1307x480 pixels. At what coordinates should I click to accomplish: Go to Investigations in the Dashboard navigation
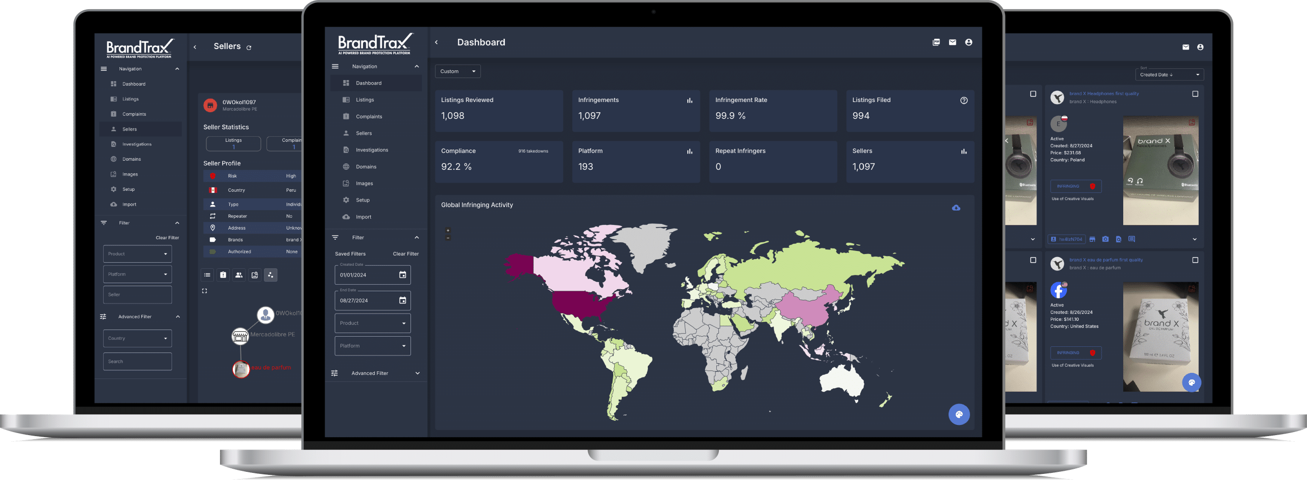(x=372, y=150)
